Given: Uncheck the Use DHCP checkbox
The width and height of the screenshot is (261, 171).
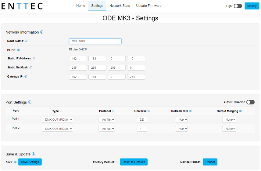Looking at the screenshot, I should click(70, 49).
